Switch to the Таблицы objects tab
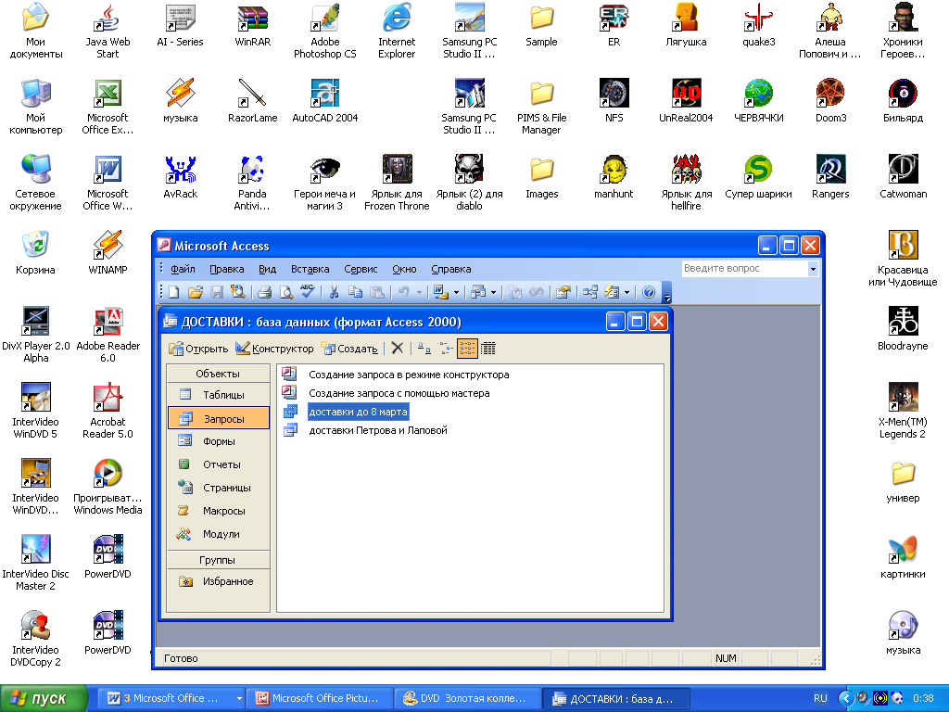This screenshot has height=712, width=949. tap(219, 395)
